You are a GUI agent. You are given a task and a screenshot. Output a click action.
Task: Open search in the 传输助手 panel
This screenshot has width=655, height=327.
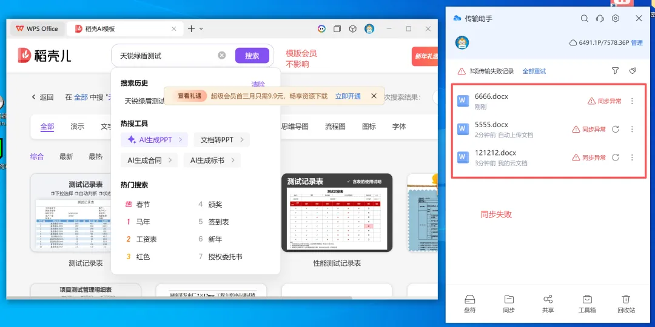tap(585, 18)
